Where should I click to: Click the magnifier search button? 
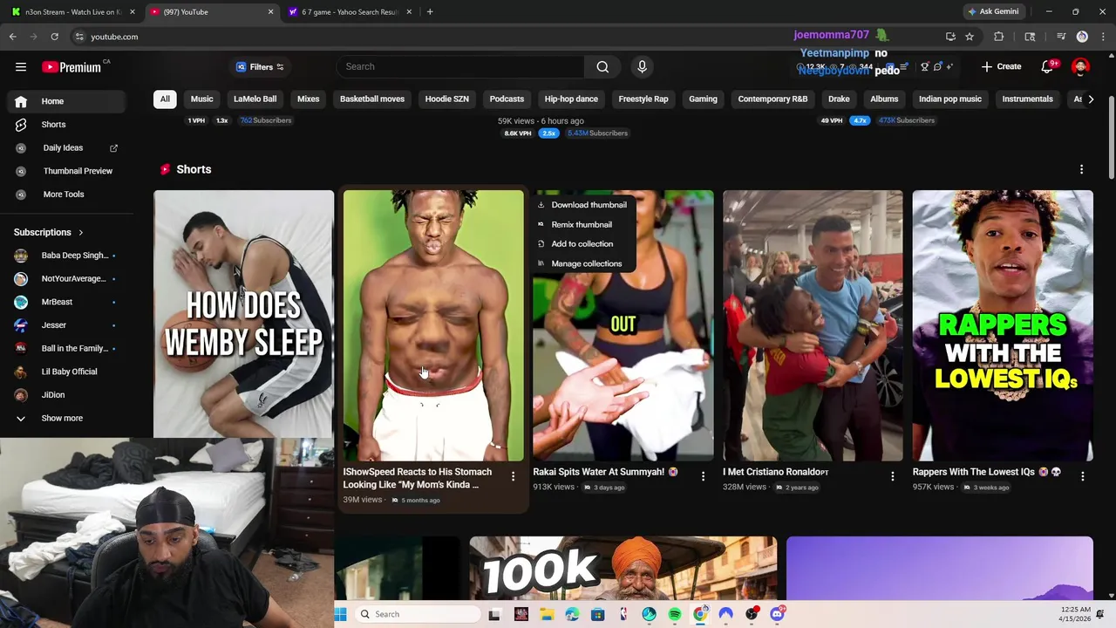[602, 66]
